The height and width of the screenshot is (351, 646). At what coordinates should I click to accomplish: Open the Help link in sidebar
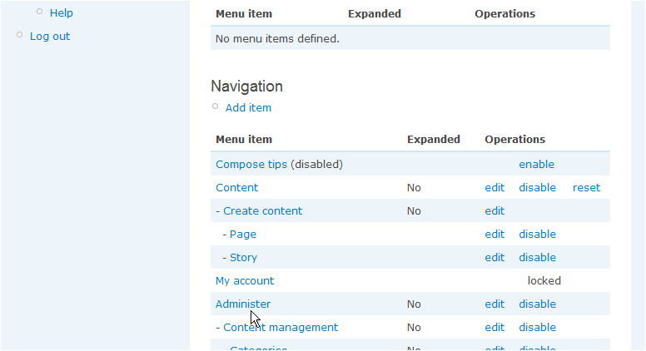62,12
